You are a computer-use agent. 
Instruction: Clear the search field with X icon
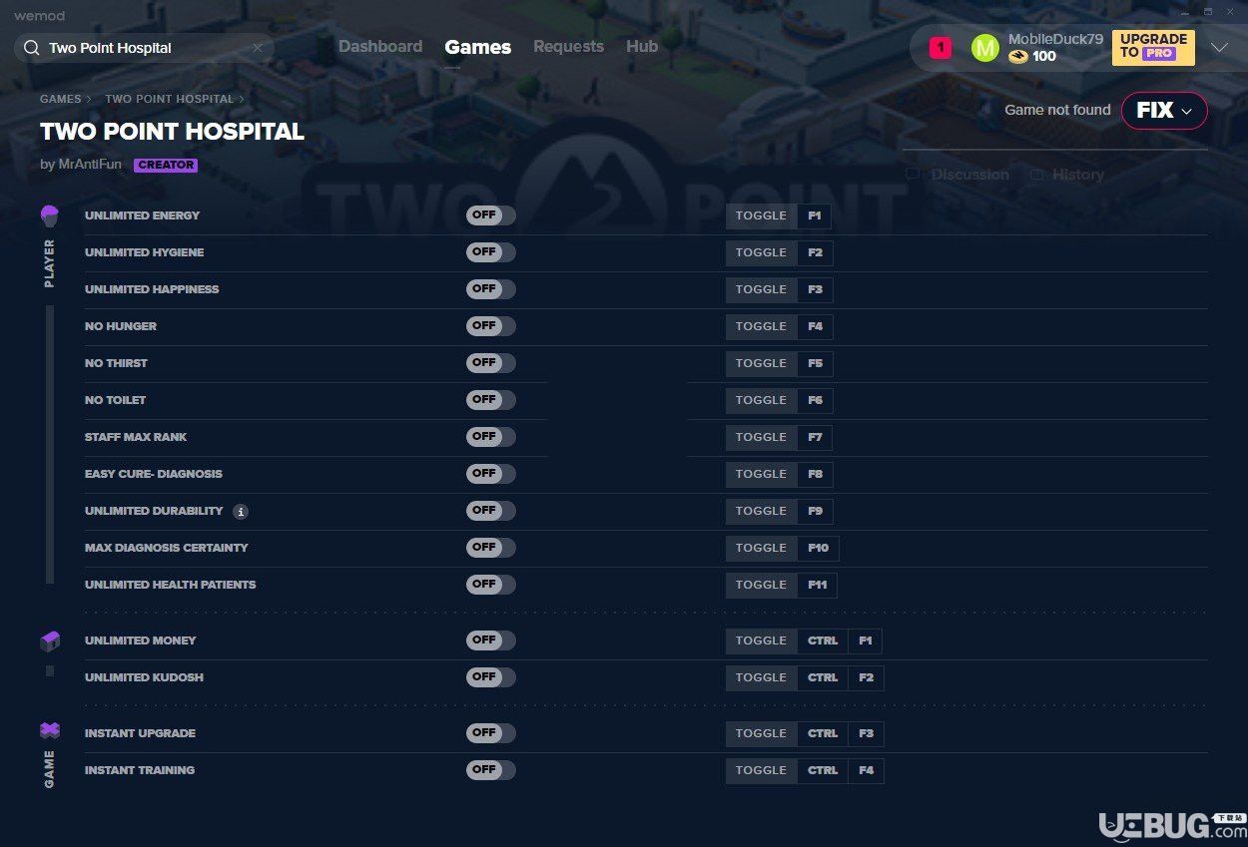(x=258, y=48)
